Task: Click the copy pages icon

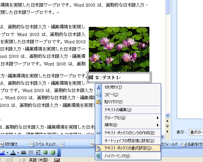Action: (x=99, y=95)
